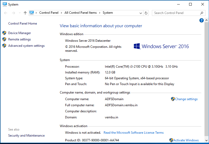Maximize the System window
This screenshot has height=144, width=209.
pos(190,4)
